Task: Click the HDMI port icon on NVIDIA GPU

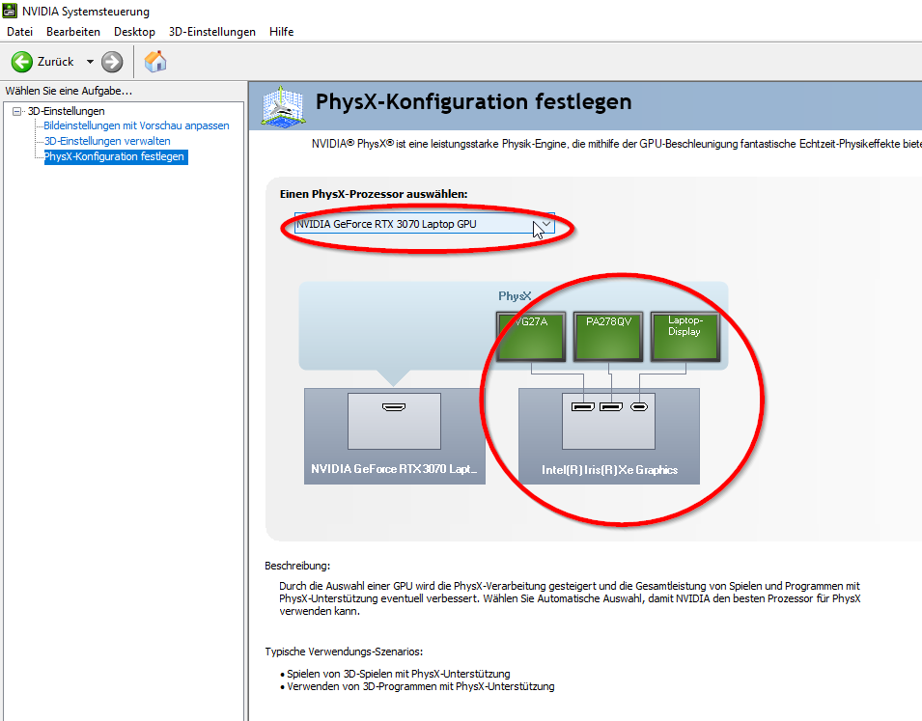Action: (x=394, y=407)
